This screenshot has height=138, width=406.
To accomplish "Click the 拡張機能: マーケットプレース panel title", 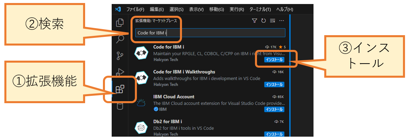I will [156, 21].
